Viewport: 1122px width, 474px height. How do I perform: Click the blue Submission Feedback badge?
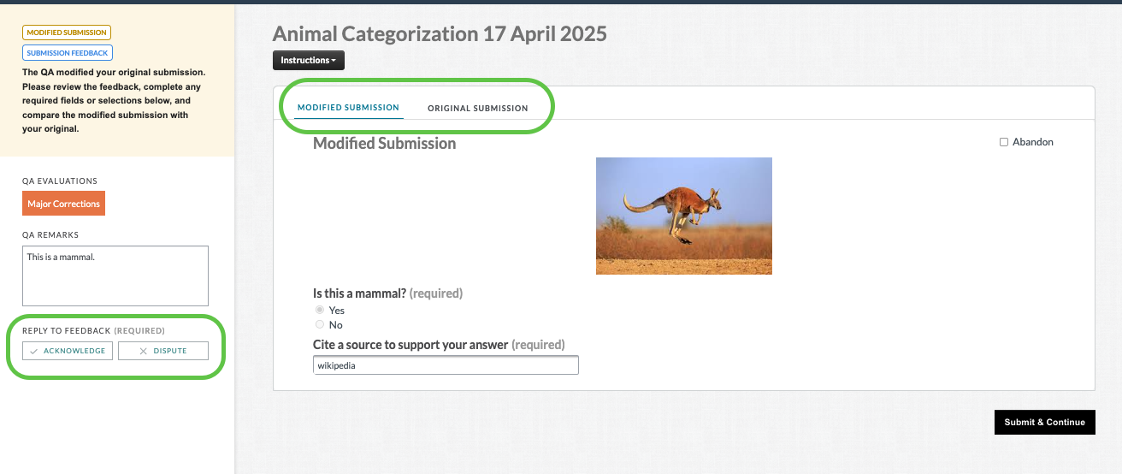click(68, 53)
